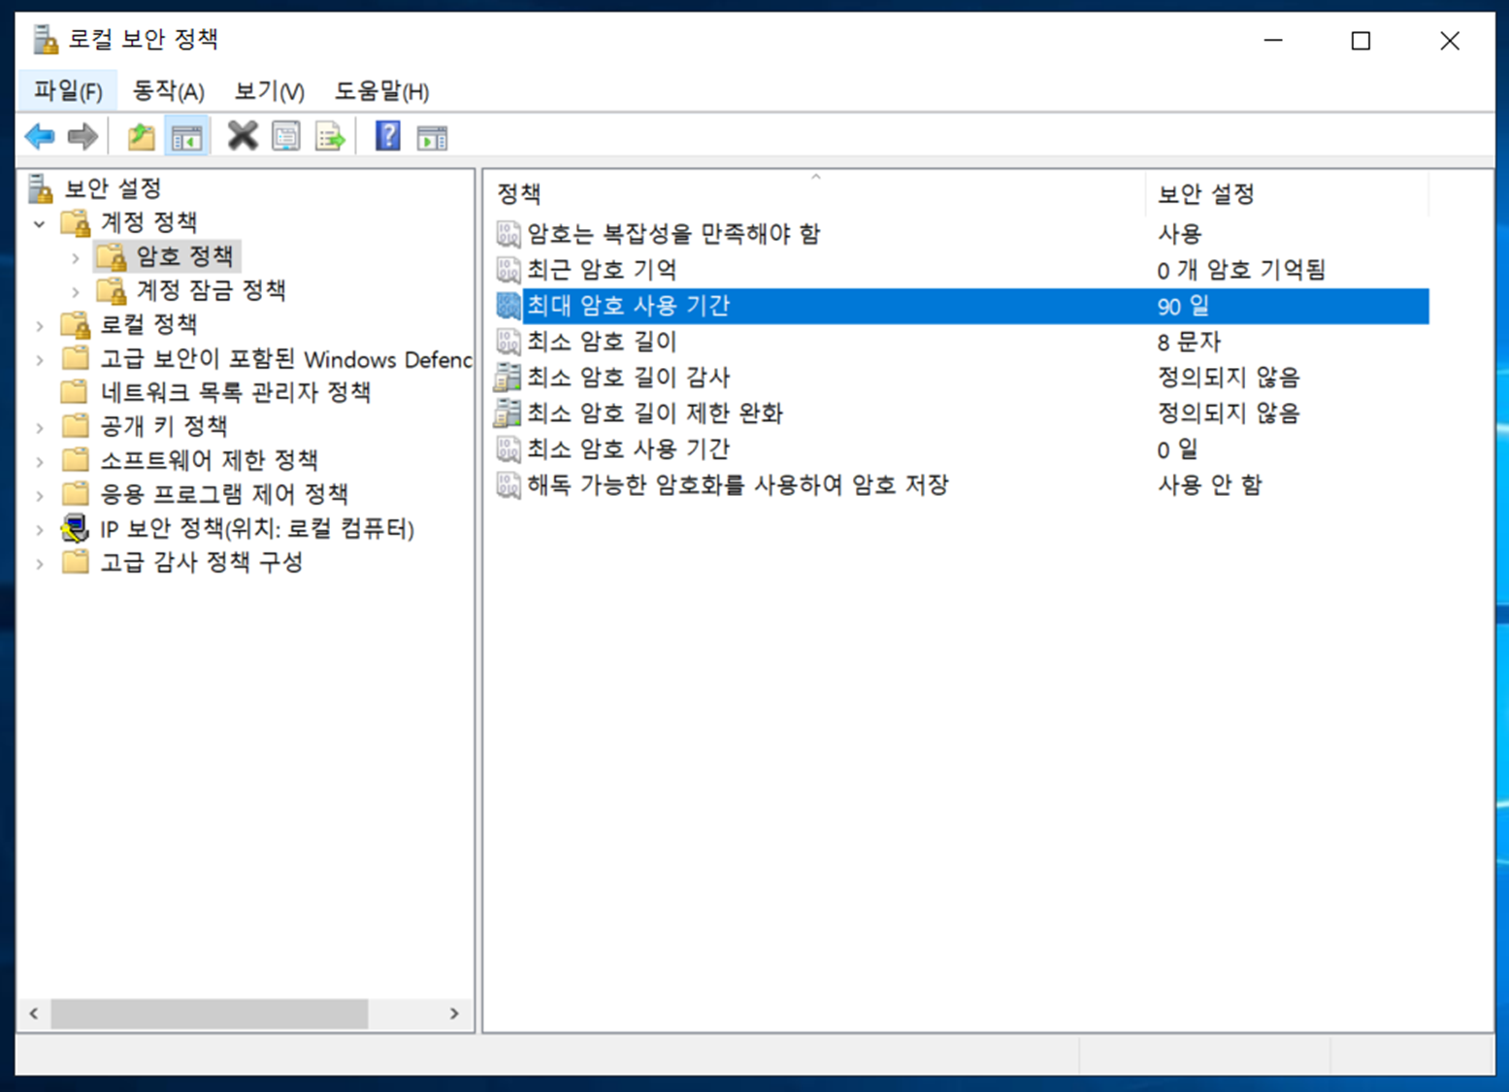
Task: Open the 파일(F) menu
Action: click(x=68, y=91)
